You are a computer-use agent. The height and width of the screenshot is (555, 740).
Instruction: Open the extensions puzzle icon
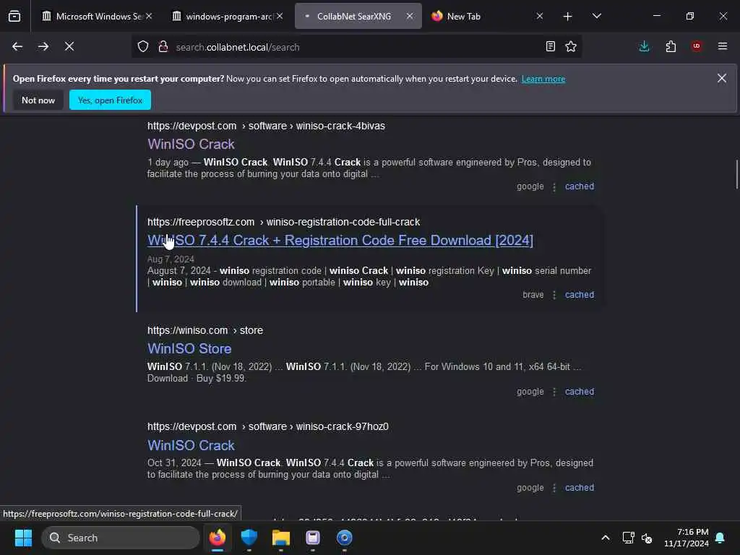[671, 47]
